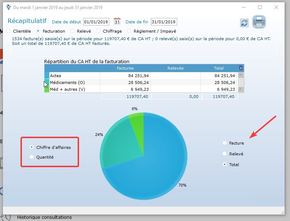Click the Médicaments (O) teal color swatch

[x=47, y=82]
